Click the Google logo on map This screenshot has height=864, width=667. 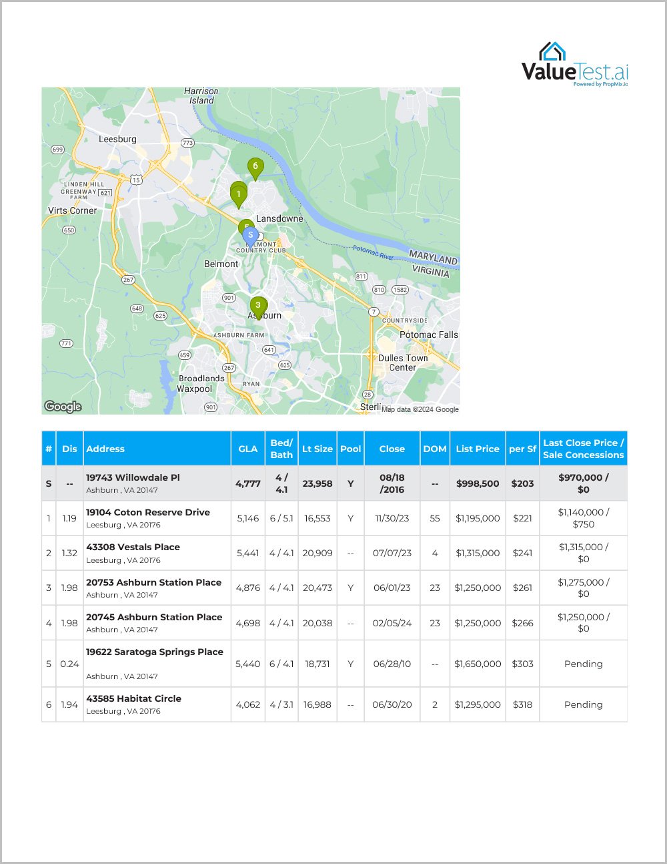pyautogui.click(x=63, y=406)
